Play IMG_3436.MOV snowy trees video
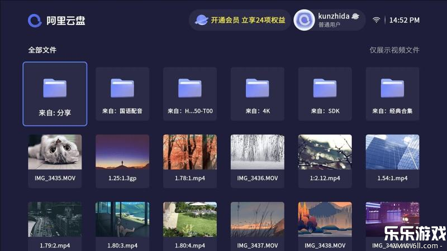The image size is (447, 251). tap(258, 152)
